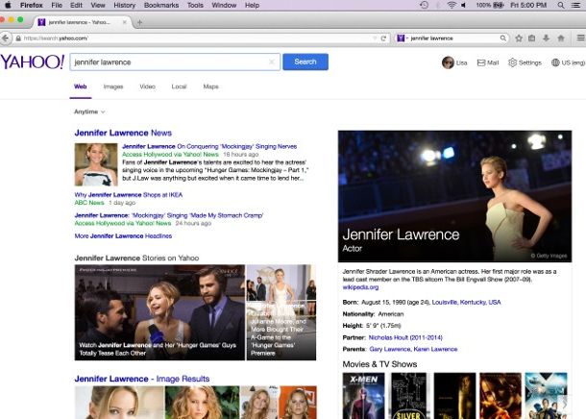
Task: Open Yahoo Mail envelope icon
Action: click(x=481, y=62)
